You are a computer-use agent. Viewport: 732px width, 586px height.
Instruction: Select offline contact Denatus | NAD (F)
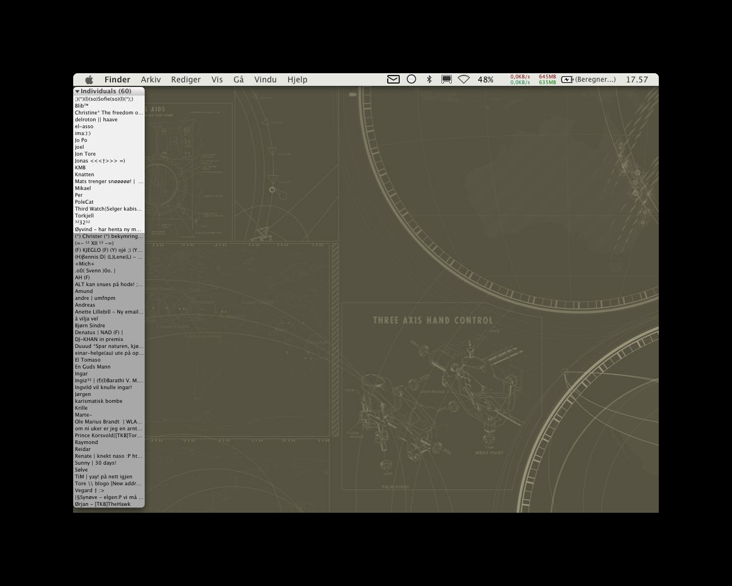pyautogui.click(x=109, y=332)
